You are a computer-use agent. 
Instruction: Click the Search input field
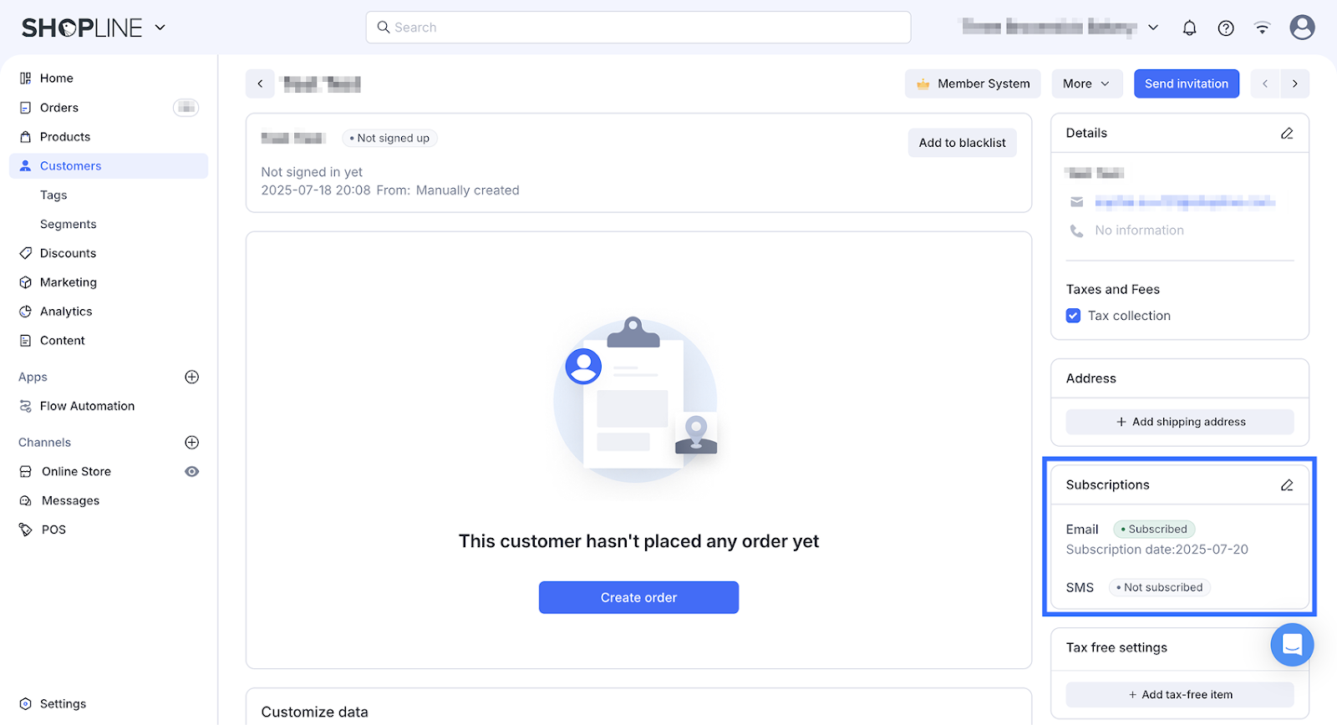638,28
